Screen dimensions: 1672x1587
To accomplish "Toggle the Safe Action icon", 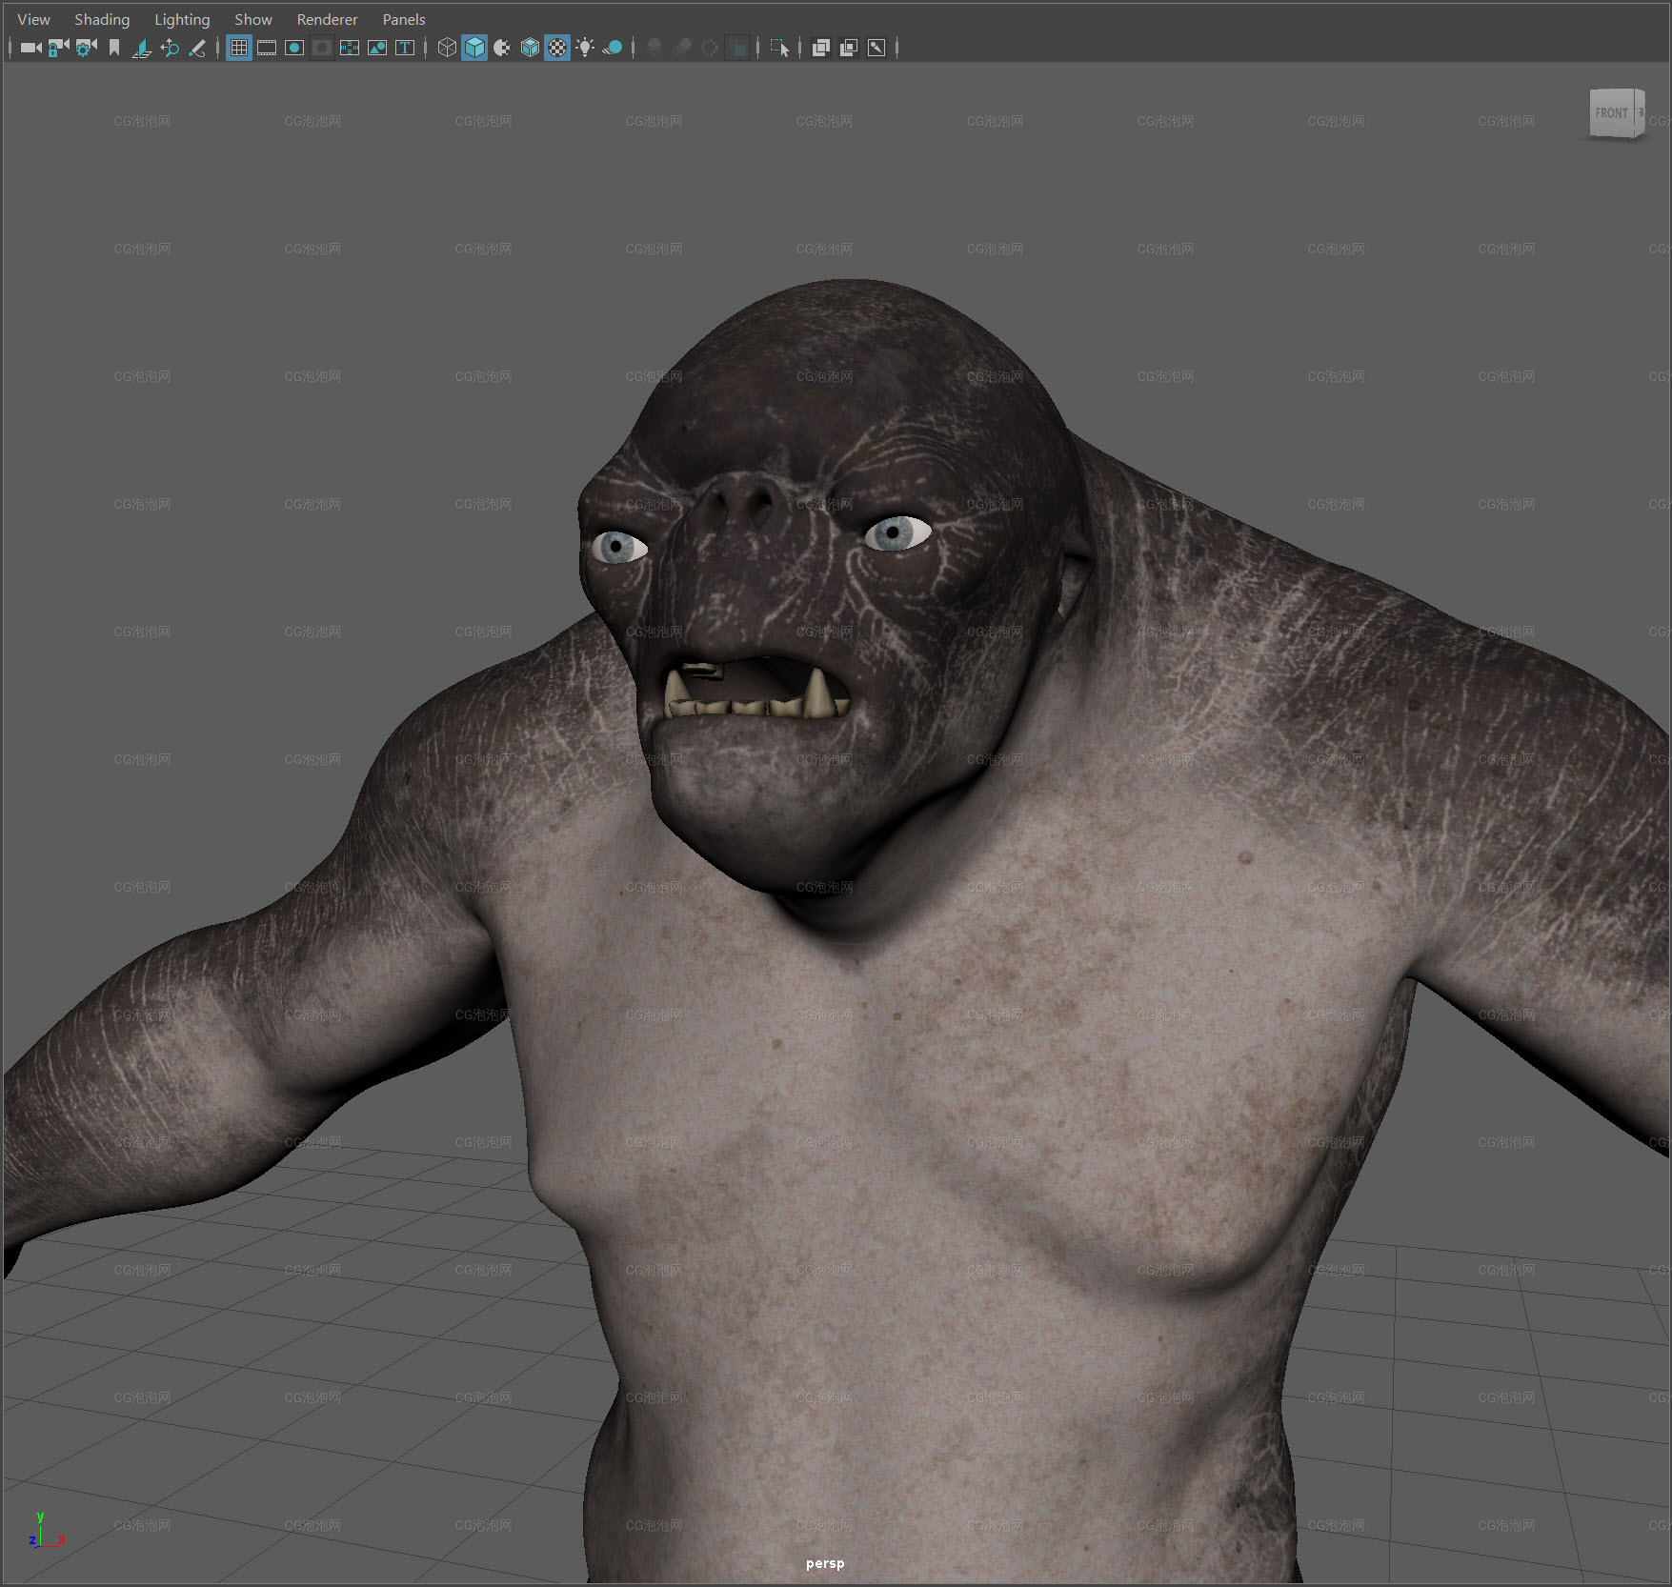I will point(377,48).
